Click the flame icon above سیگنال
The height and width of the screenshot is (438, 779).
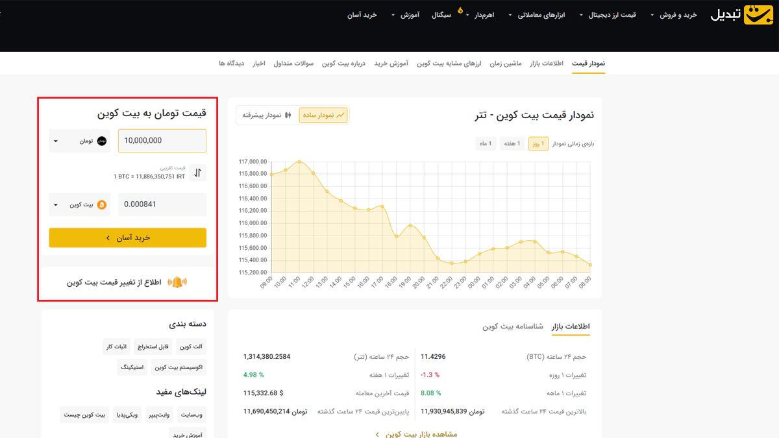[x=460, y=10]
